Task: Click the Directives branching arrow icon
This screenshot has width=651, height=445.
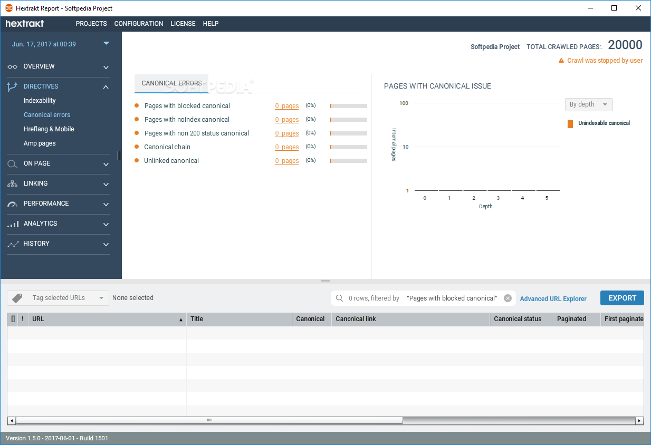Action: [13, 87]
